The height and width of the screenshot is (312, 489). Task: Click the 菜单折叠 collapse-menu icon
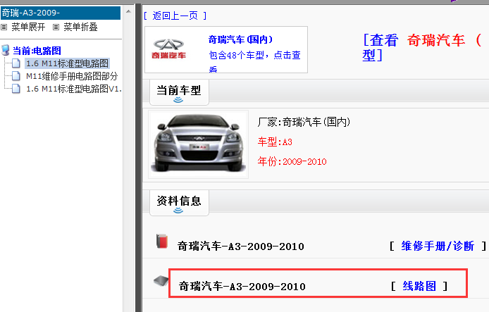coord(56,27)
